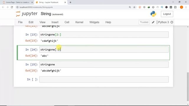Click the kernel idle circle indicator
This screenshot has height=106, width=189.
coord(172,22)
